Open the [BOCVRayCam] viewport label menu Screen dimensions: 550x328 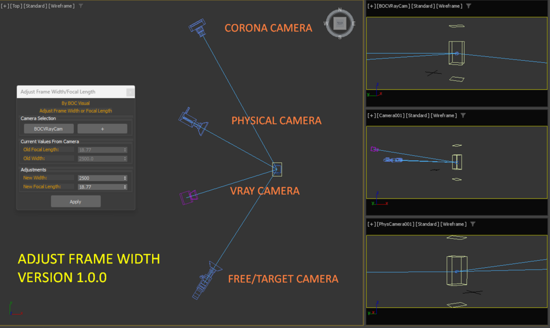tap(393, 6)
